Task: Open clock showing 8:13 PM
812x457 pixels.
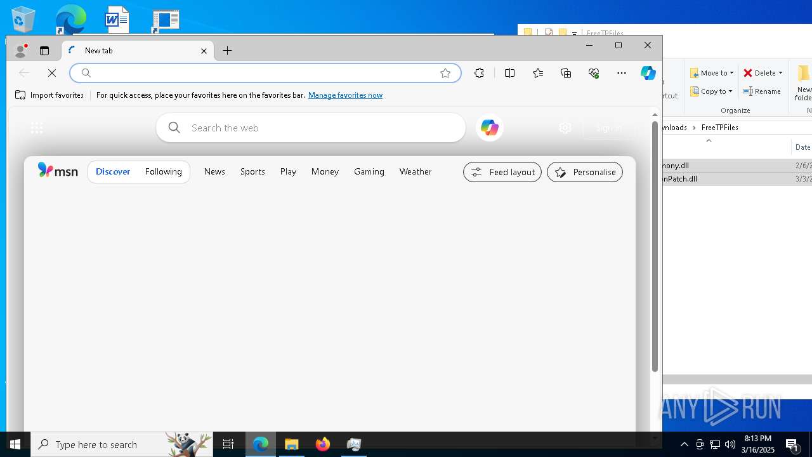Action: point(759,444)
